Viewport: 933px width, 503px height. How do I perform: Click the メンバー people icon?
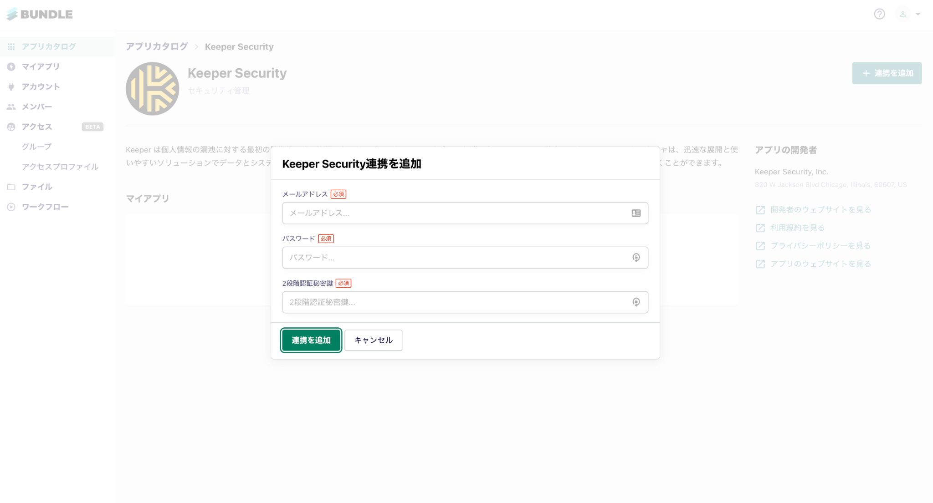pyautogui.click(x=11, y=107)
